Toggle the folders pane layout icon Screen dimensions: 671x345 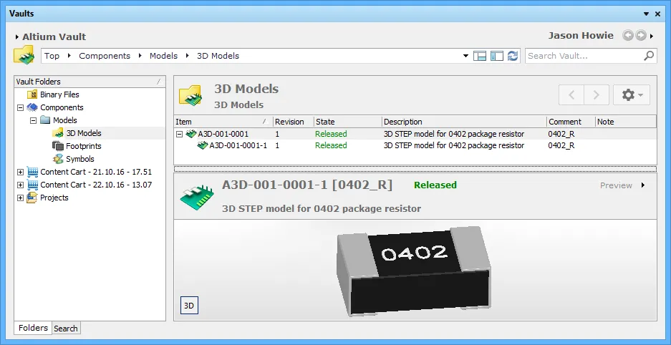point(496,56)
